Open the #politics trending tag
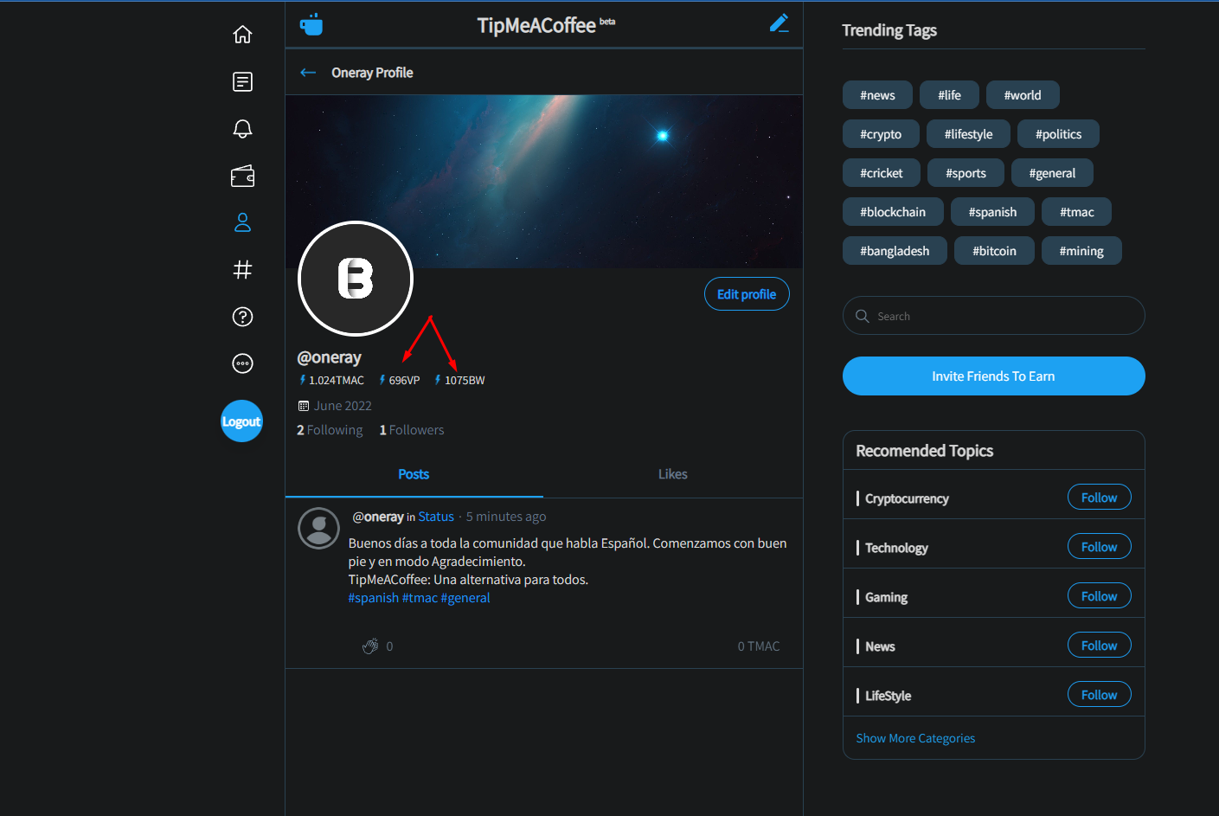1219x816 pixels. tap(1058, 134)
